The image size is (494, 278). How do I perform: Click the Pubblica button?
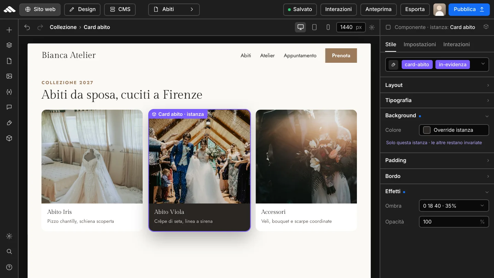[x=469, y=9]
